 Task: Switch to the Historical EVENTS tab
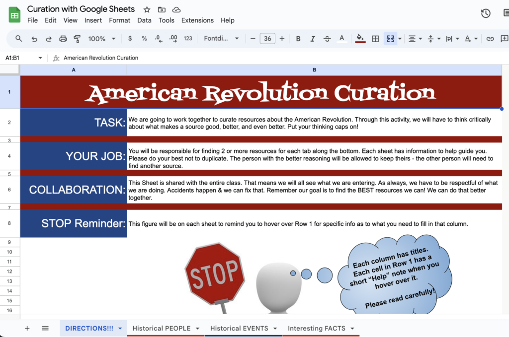239,328
